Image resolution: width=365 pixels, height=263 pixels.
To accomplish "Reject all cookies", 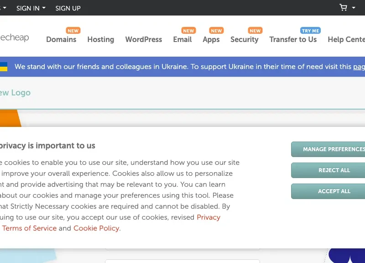I will click(x=334, y=170).
